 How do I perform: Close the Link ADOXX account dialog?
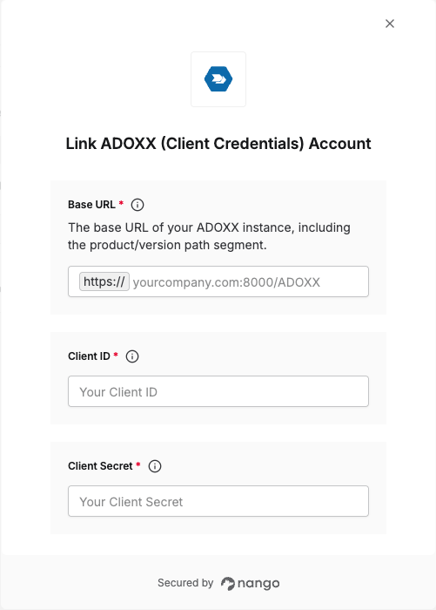[x=390, y=24]
